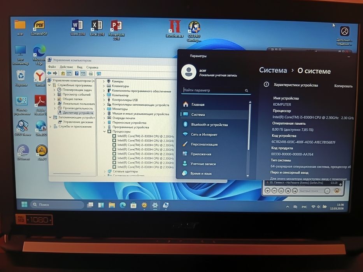Expand the Камеры device category
The width and height of the screenshot is (363, 272).
103,81
